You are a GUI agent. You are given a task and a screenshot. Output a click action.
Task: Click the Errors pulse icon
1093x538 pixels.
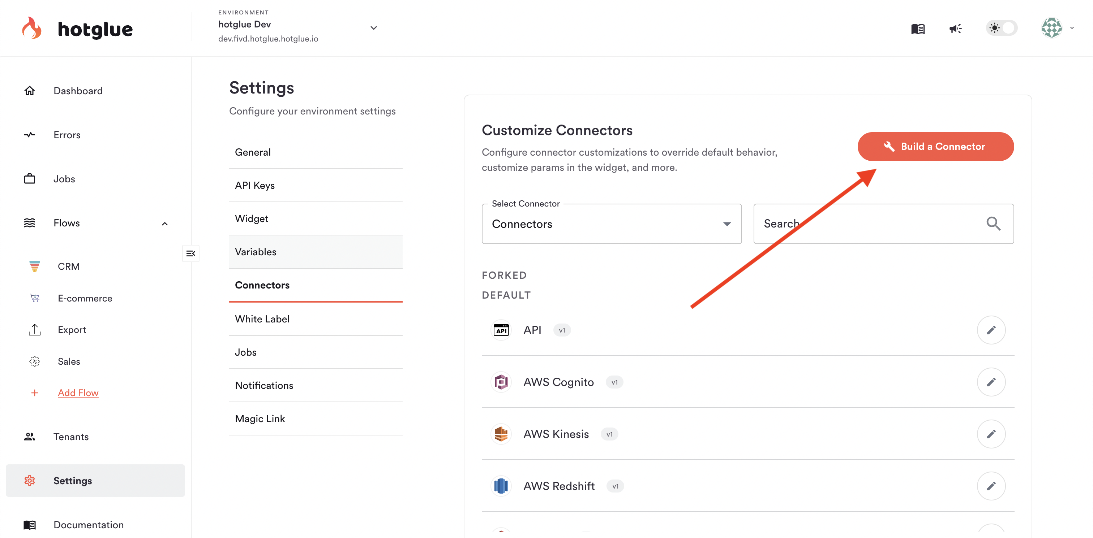[30, 135]
